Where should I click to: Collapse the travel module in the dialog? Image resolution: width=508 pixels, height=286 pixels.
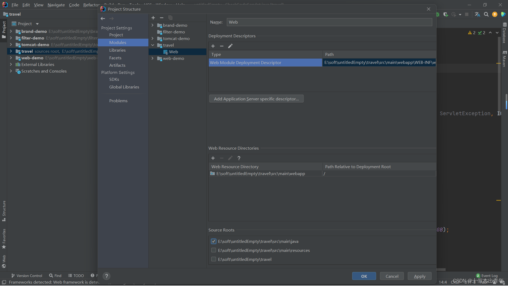(x=152, y=45)
